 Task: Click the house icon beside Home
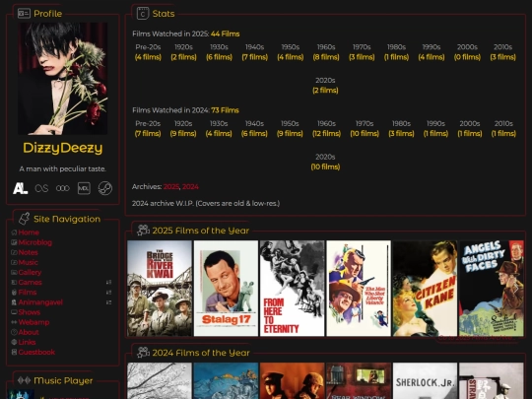point(14,233)
